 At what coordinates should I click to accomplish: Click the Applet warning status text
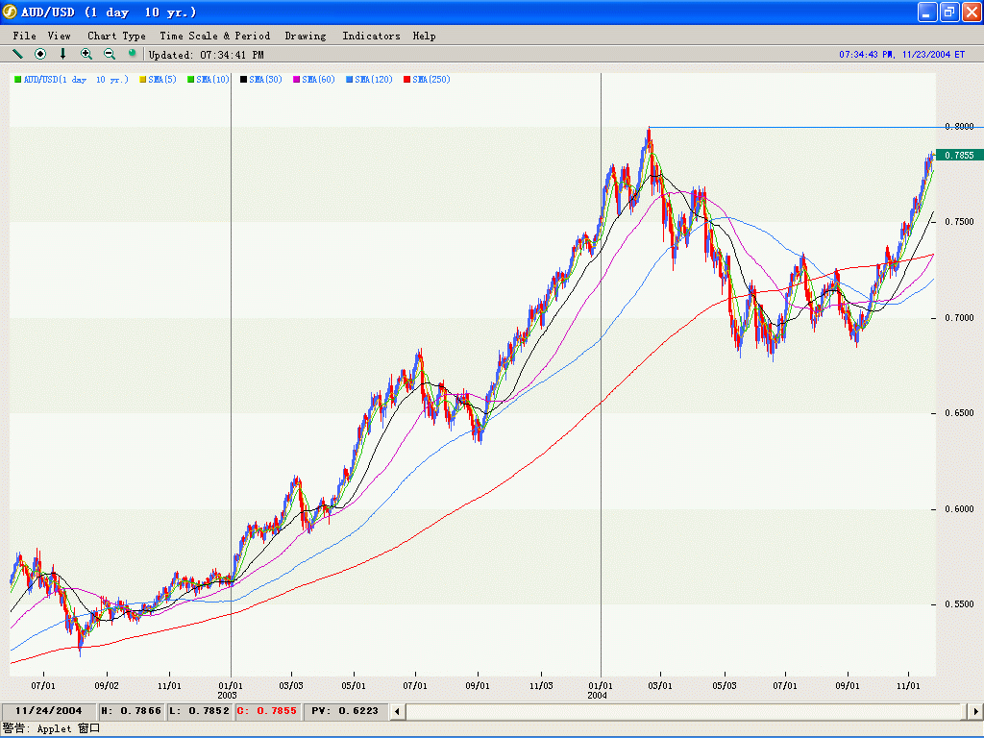(x=52, y=728)
